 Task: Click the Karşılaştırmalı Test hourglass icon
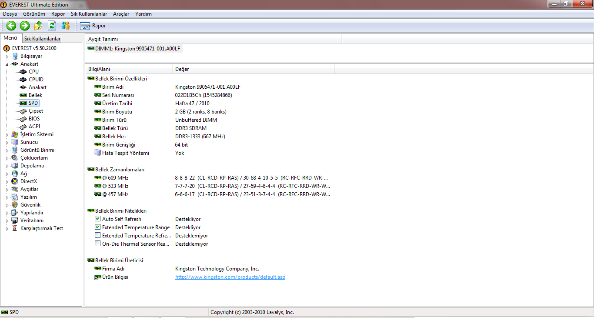point(15,228)
